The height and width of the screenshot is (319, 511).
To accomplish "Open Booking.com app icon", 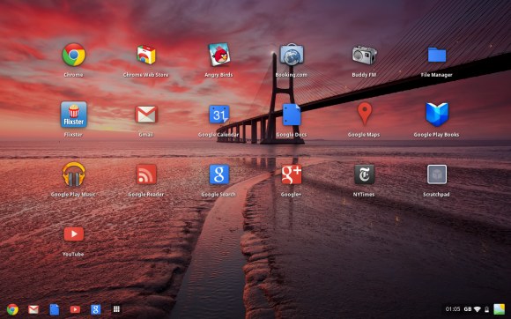I will click(x=292, y=55).
